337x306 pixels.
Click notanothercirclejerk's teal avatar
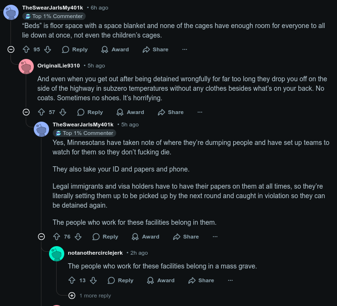(x=57, y=254)
